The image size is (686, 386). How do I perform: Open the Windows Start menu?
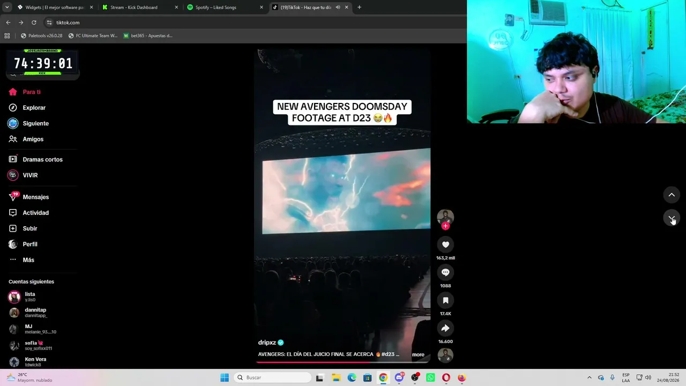[225, 377]
